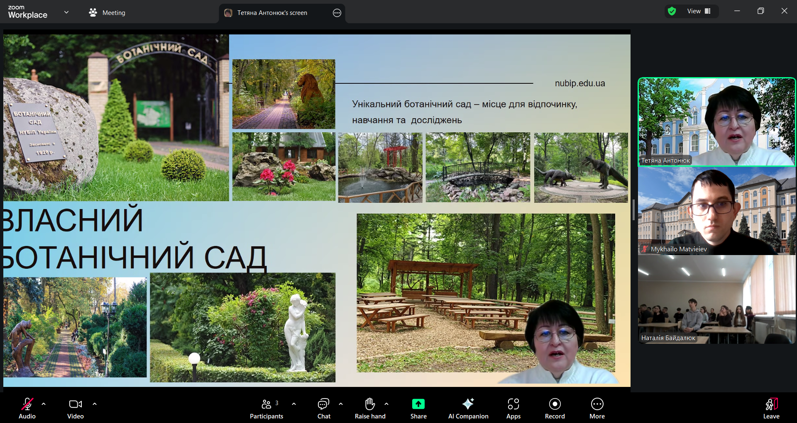Start recording the meeting
Image resolution: width=797 pixels, height=423 pixels.
pos(555,408)
